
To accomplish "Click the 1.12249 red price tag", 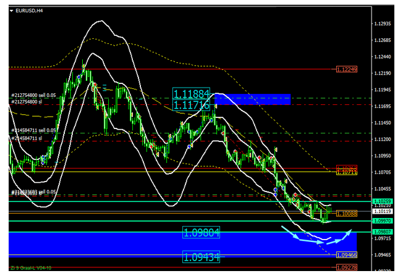I will click(346, 70).
